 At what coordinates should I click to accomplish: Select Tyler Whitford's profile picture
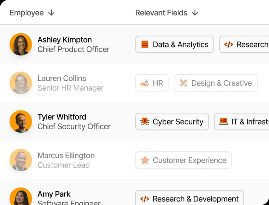[x=21, y=122]
